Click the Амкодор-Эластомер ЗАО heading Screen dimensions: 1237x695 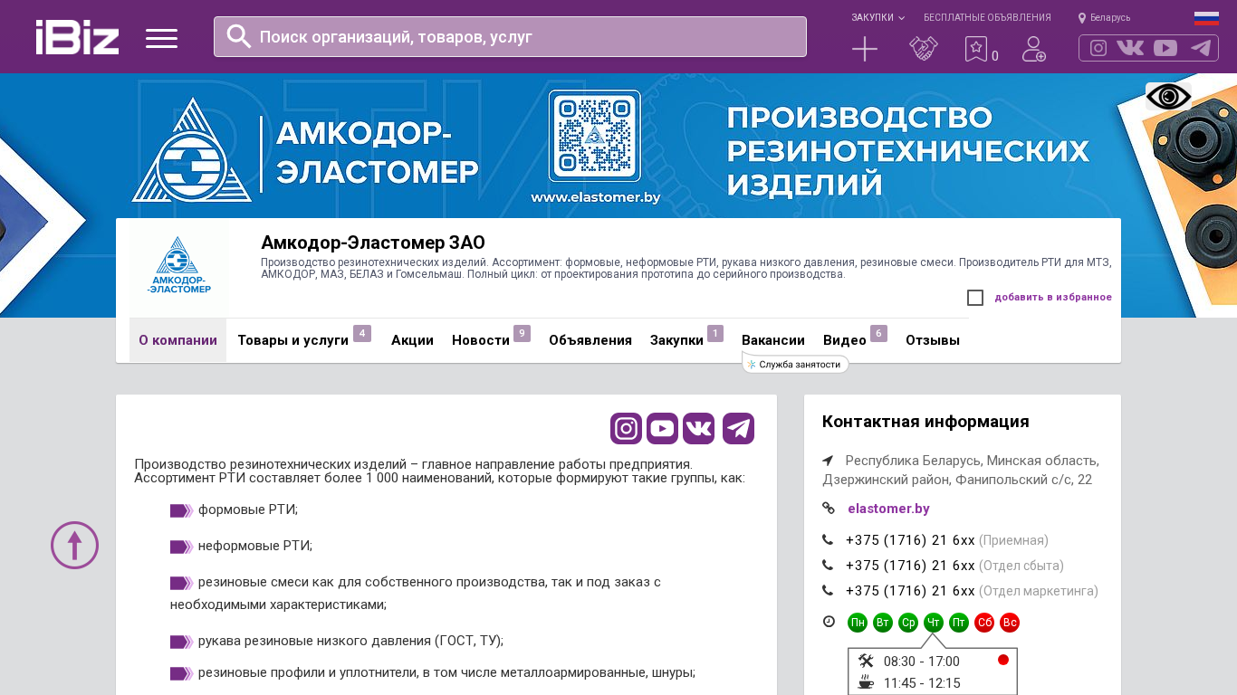point(373,243)
